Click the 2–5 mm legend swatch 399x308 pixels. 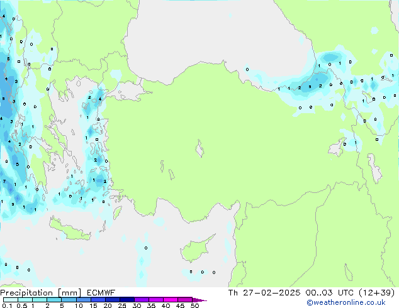[x=54, y=300]
